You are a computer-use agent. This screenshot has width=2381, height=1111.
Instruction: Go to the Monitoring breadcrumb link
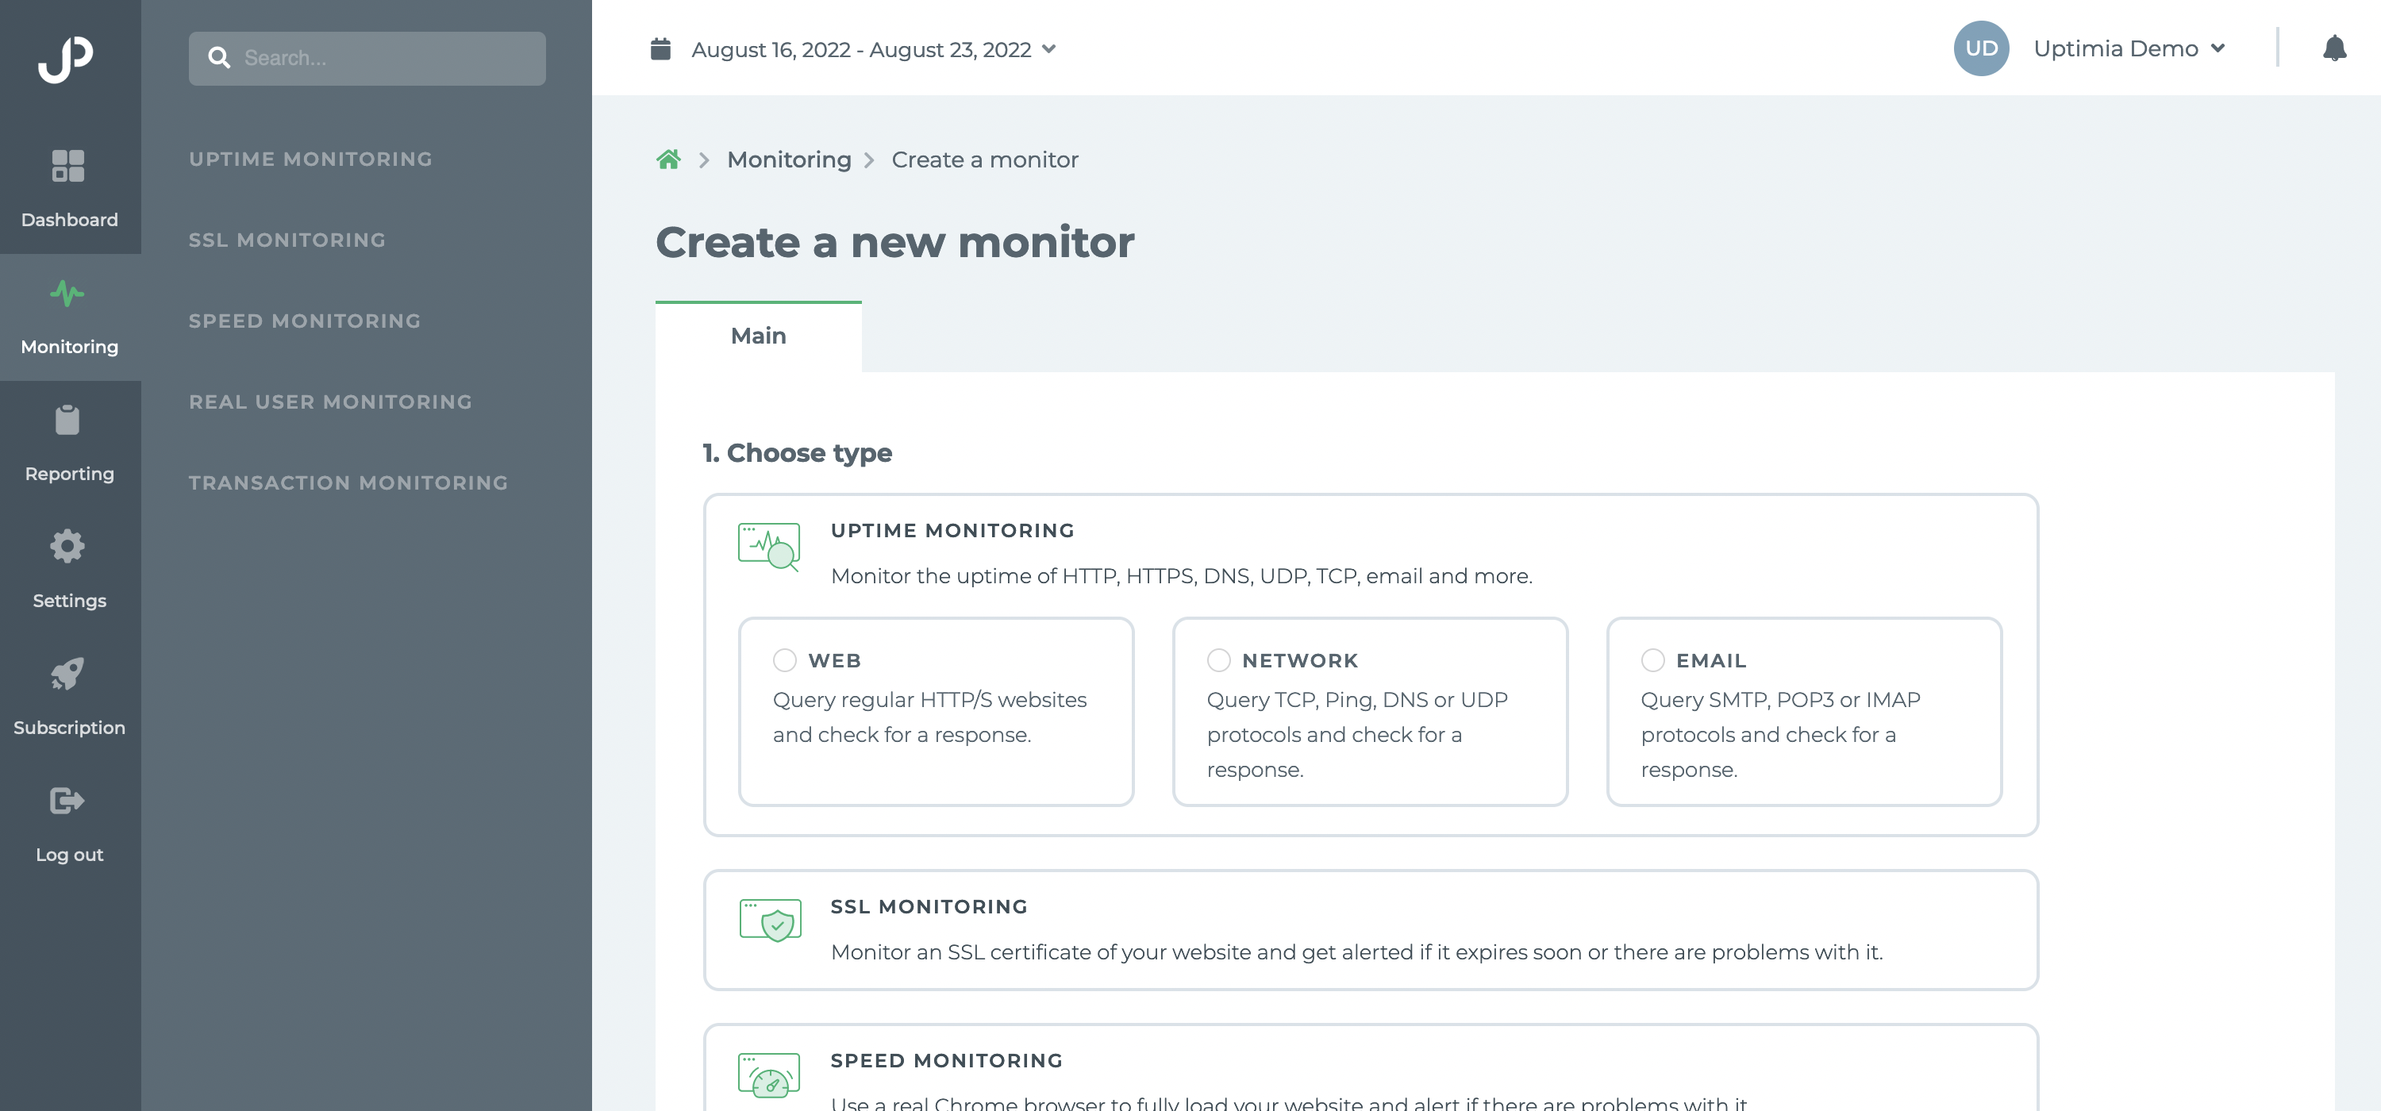pyautogui.click(x=788, y=160)
